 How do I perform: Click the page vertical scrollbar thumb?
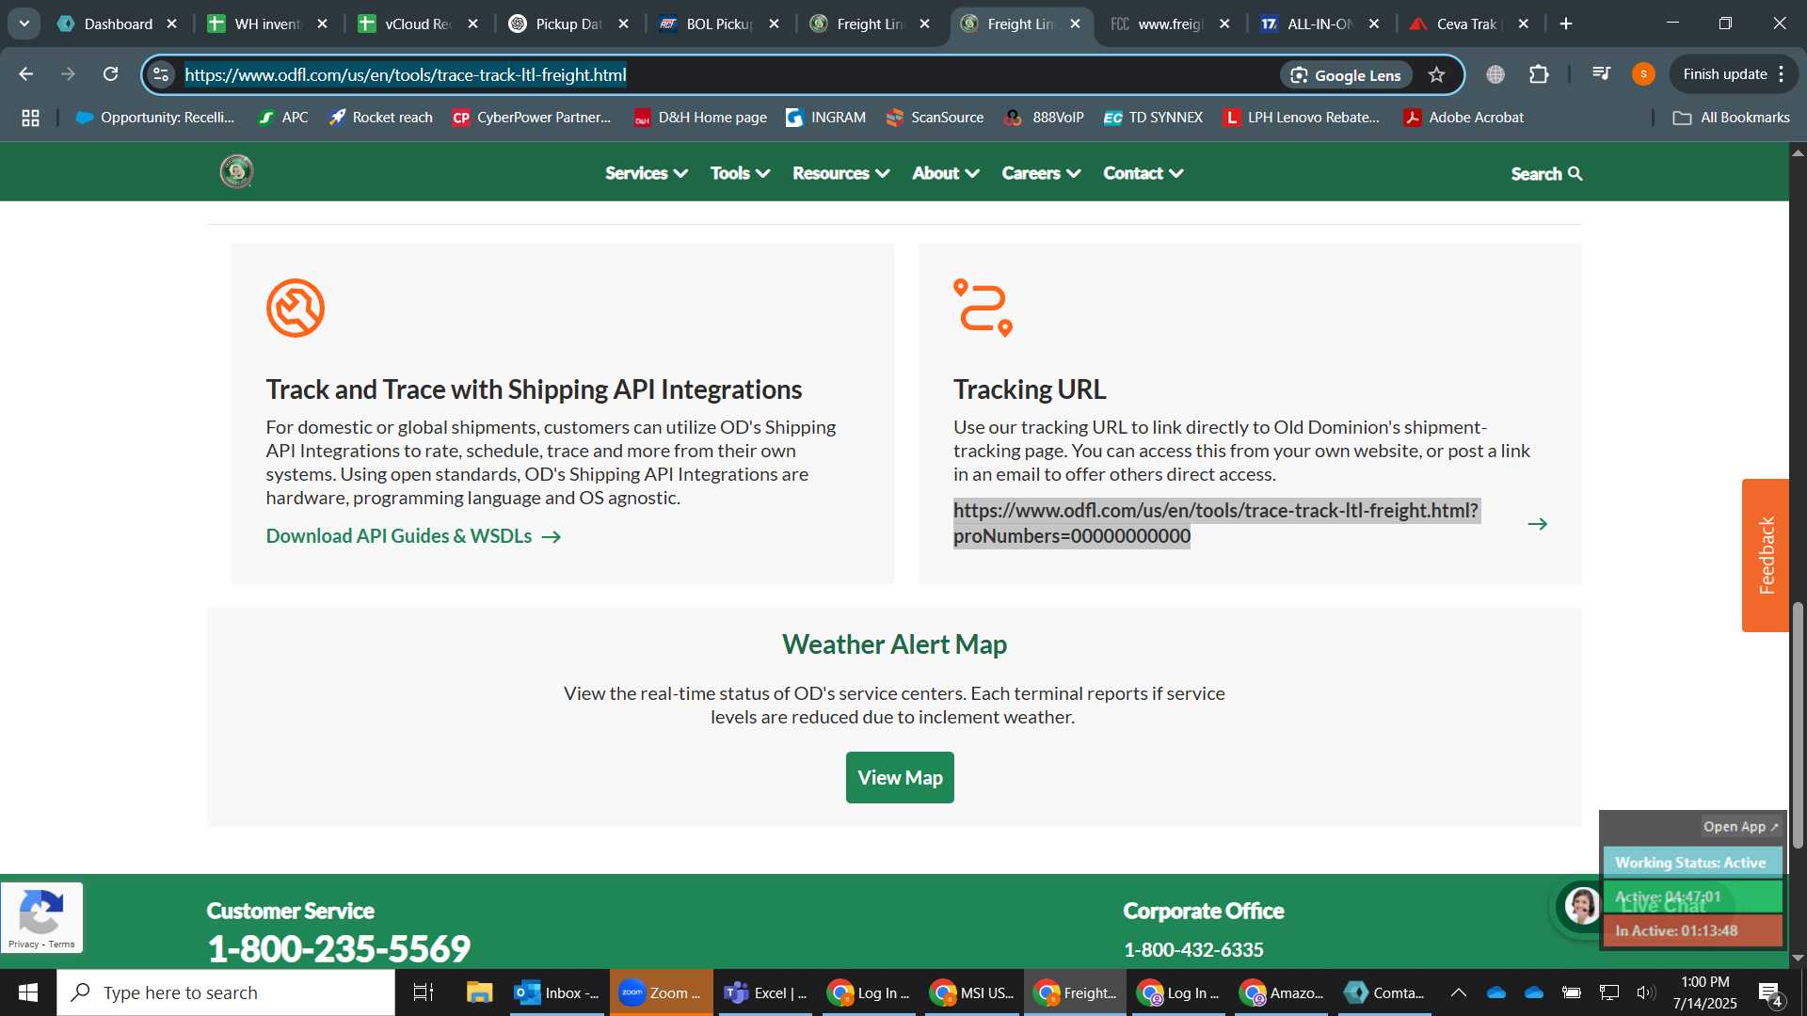point(1798,724)
